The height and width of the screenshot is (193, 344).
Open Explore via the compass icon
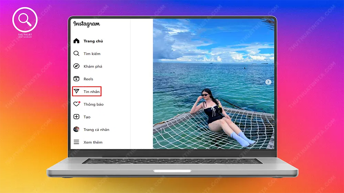(x=76, y=66)
